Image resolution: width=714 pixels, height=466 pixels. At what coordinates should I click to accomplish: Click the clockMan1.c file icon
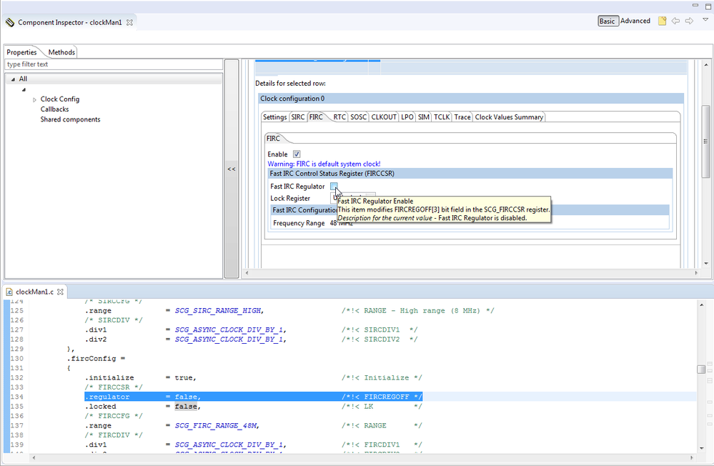coord(9,292)
